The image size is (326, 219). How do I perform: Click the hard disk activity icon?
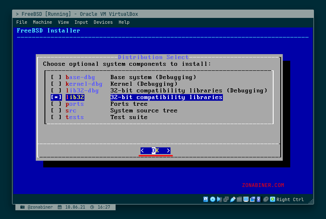(205, 199)
